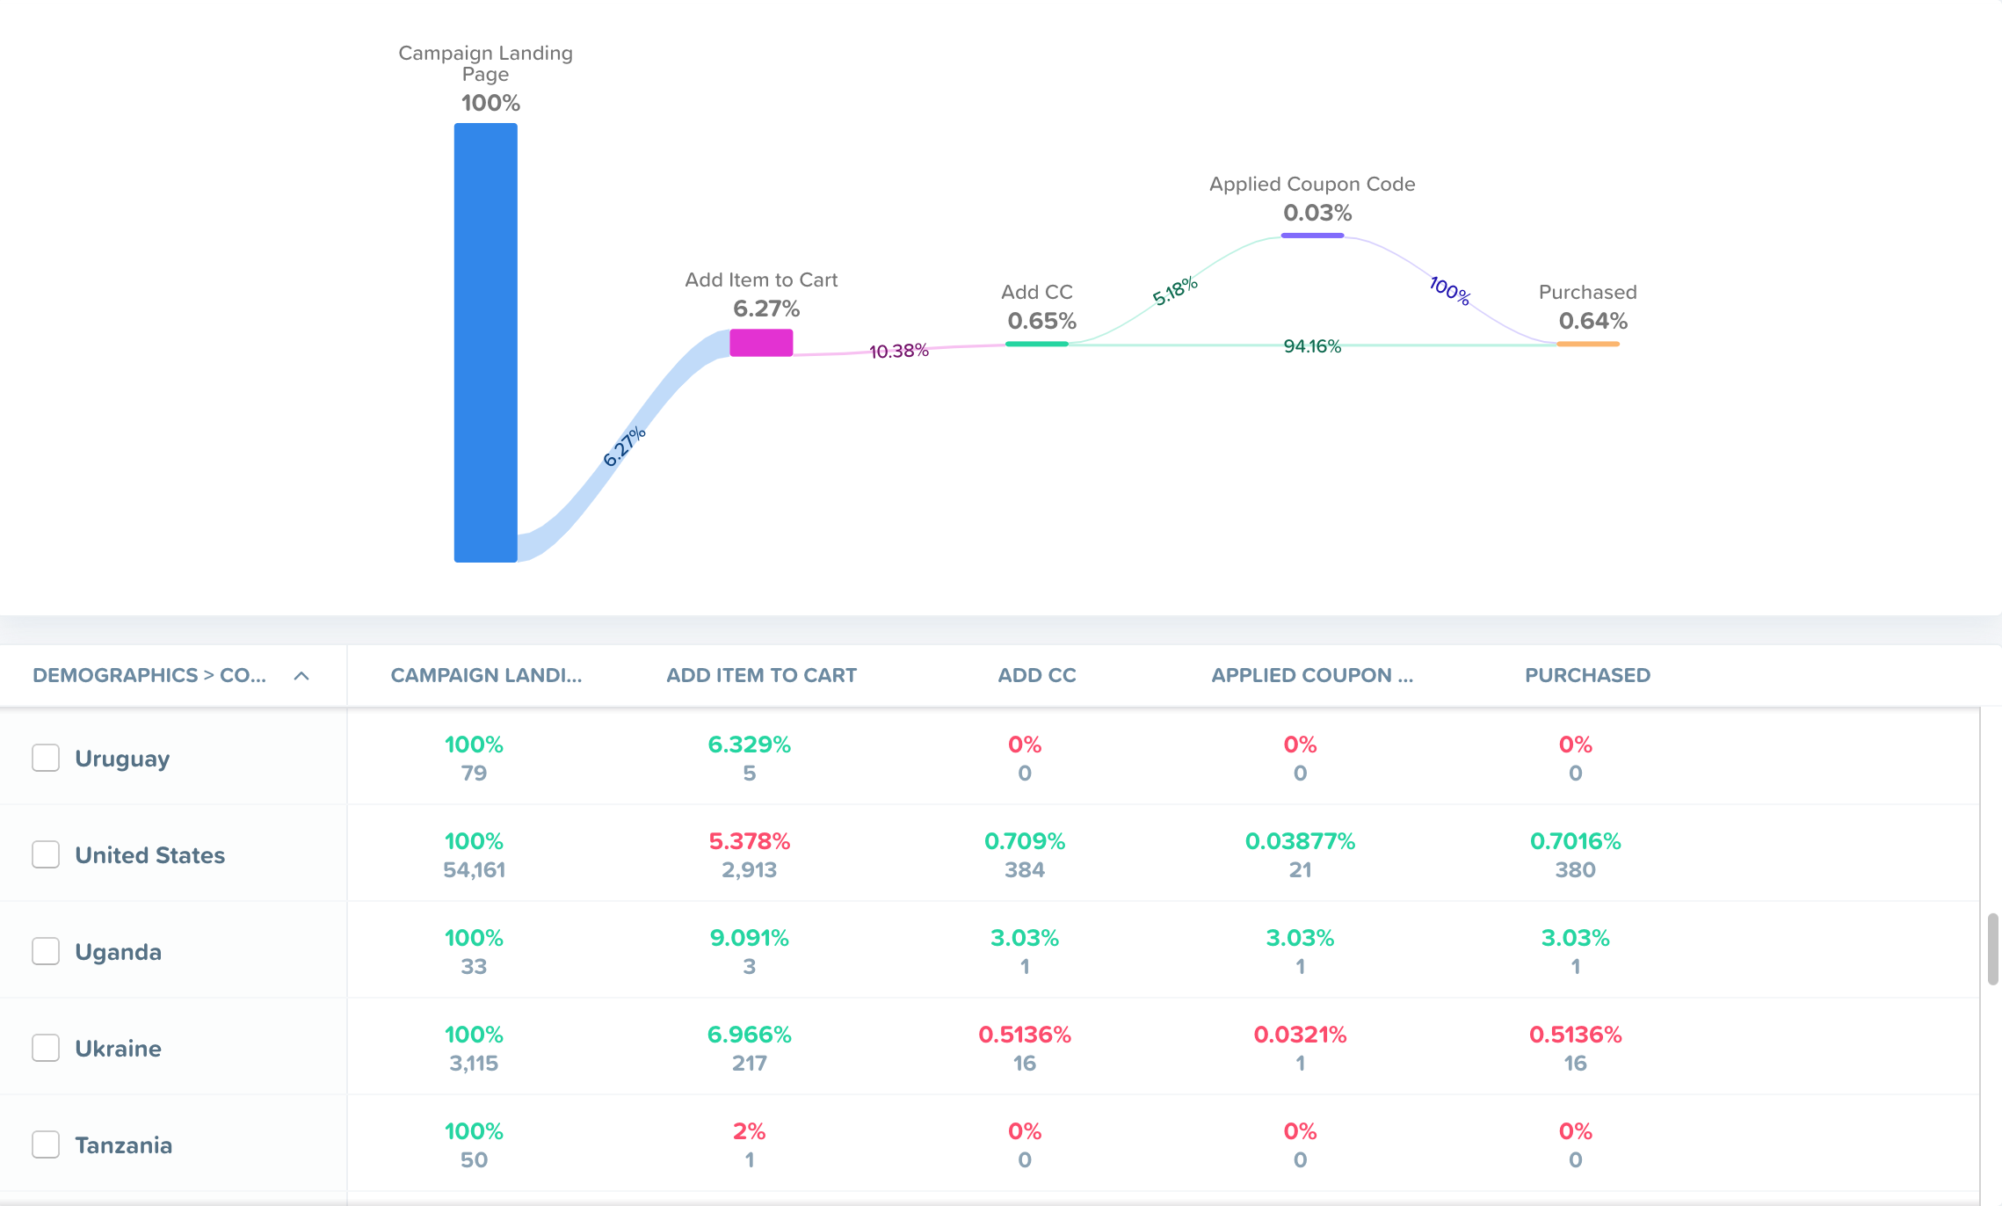The height and width of the screenshot is (1206, 2002).
Task: Sort by Add CC column header
Action: 1037,675
